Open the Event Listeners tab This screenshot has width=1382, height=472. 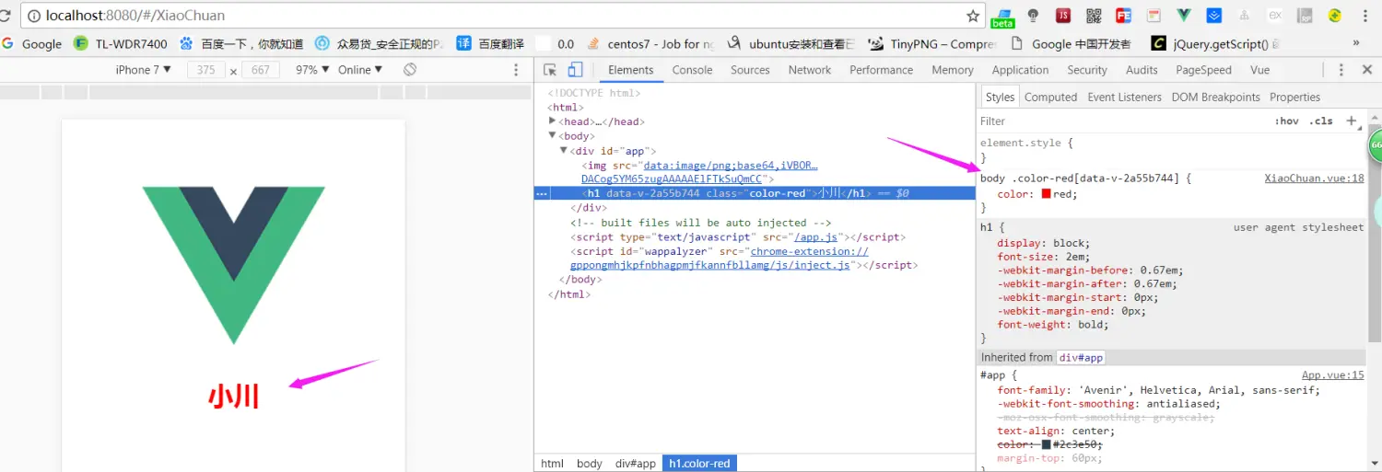pos(1125,98)
